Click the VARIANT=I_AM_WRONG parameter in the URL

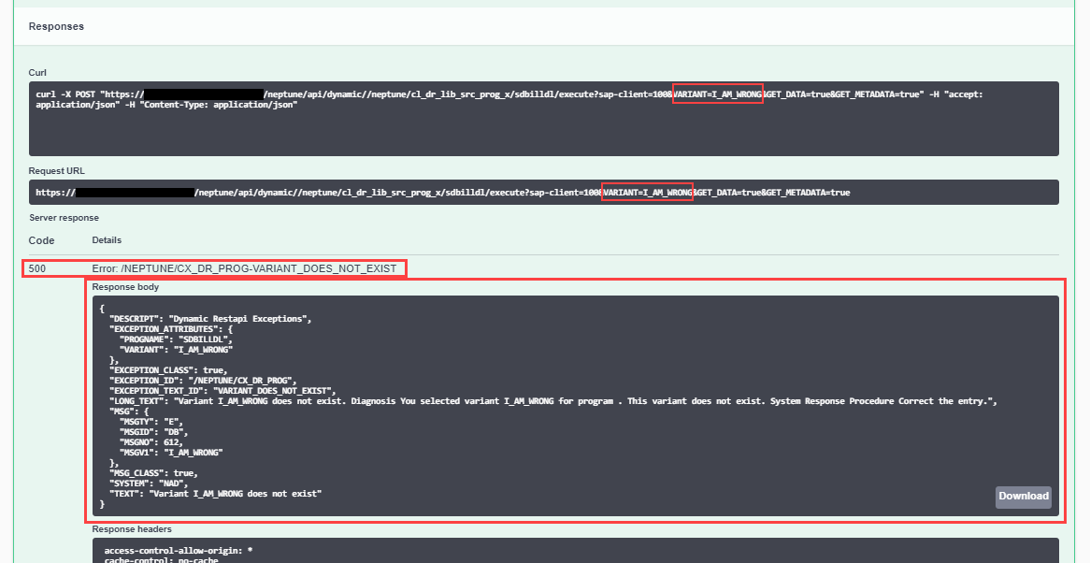click(647, 192)
